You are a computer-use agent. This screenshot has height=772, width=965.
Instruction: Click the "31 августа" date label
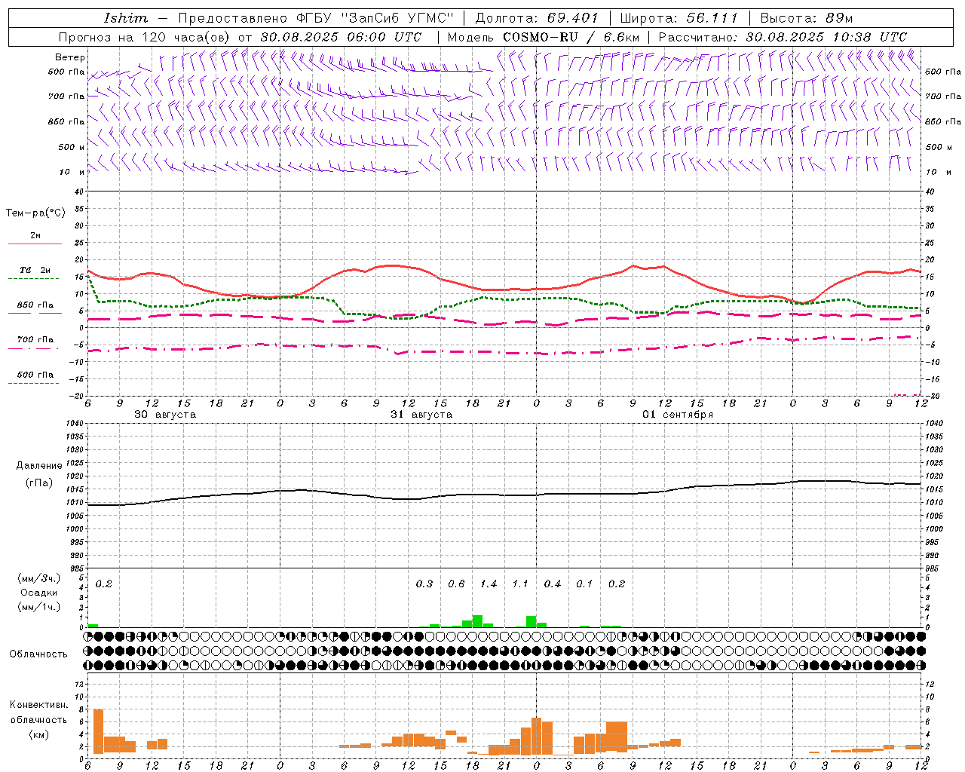tap(421, 415)
